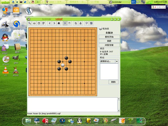This screenshot has height=126, width=168.
Task: Select the 围棋游戏 taskbar entry
Action: click(77, 2)
